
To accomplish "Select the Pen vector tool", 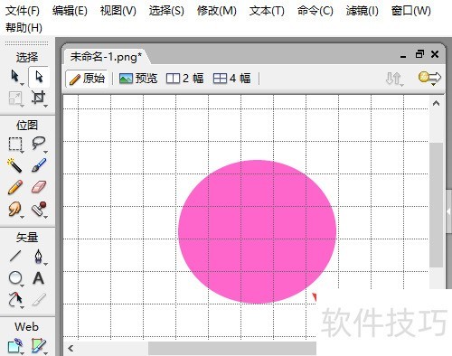I will click(x=39, y=257).
